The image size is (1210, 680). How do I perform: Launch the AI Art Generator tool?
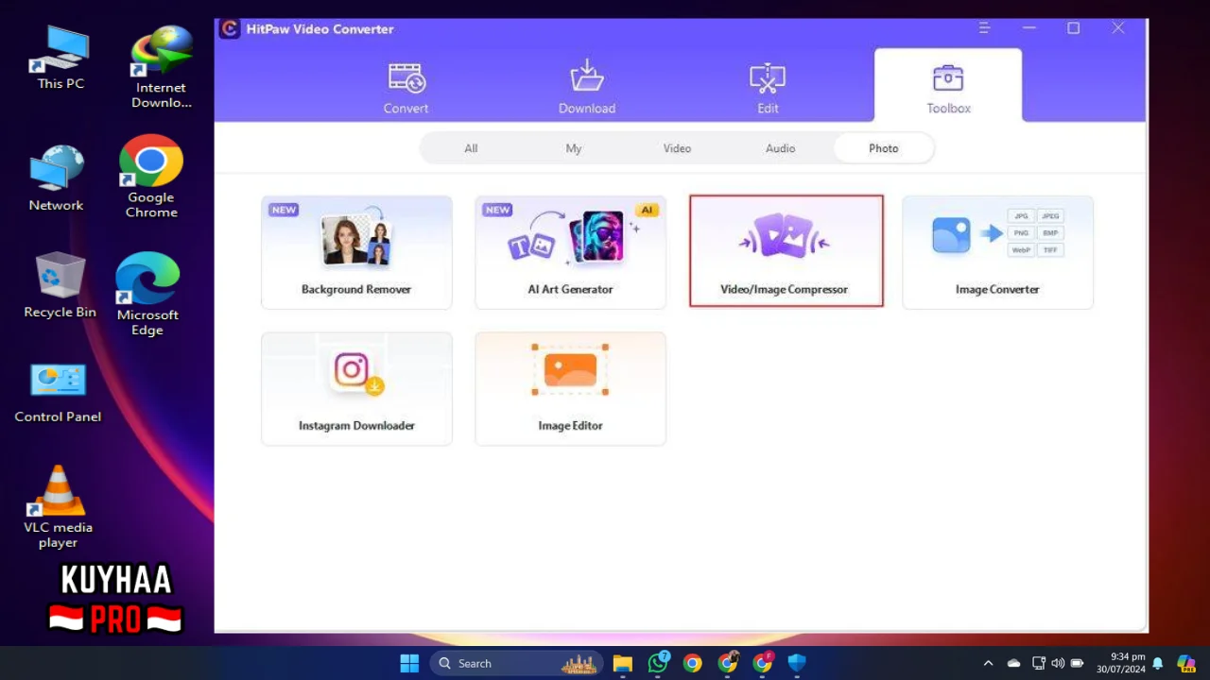click(x=570, y=252)
